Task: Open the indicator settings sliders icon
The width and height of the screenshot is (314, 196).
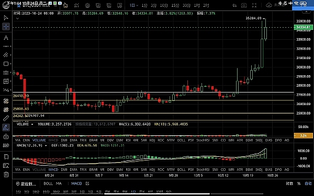Action: click(6, 145)
